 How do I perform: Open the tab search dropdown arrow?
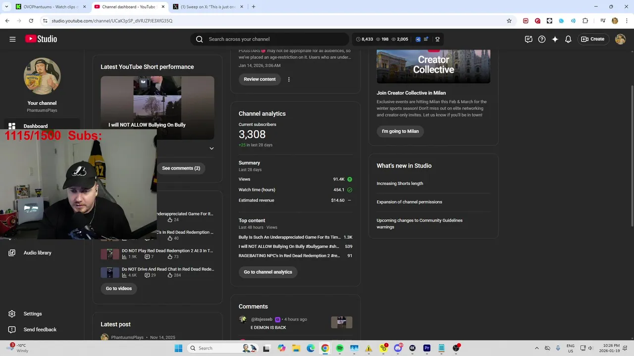point(6,7)
